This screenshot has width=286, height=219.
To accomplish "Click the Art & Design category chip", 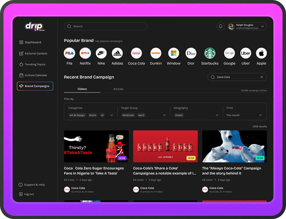I will click(77, 115).
